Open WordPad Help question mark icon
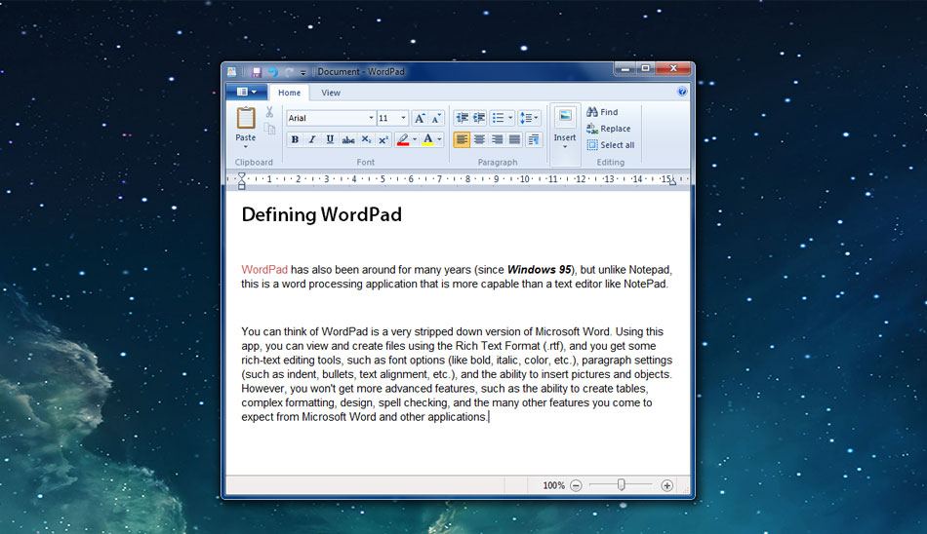Viewport: 927px width, 534px height. click(682, 92)
